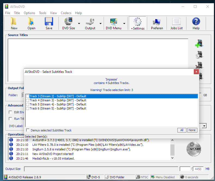Toggle the +Settings gear button
This screenshot has height=181, width=215.
click(x=137, y=23)
